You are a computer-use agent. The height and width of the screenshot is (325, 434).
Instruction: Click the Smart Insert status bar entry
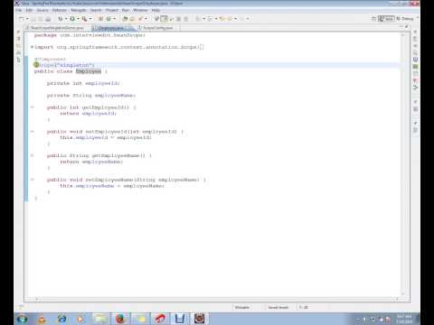tap(278, 307)
